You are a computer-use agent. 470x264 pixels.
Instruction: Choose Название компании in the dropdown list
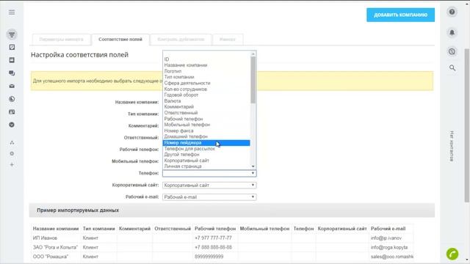coord(206,65)
